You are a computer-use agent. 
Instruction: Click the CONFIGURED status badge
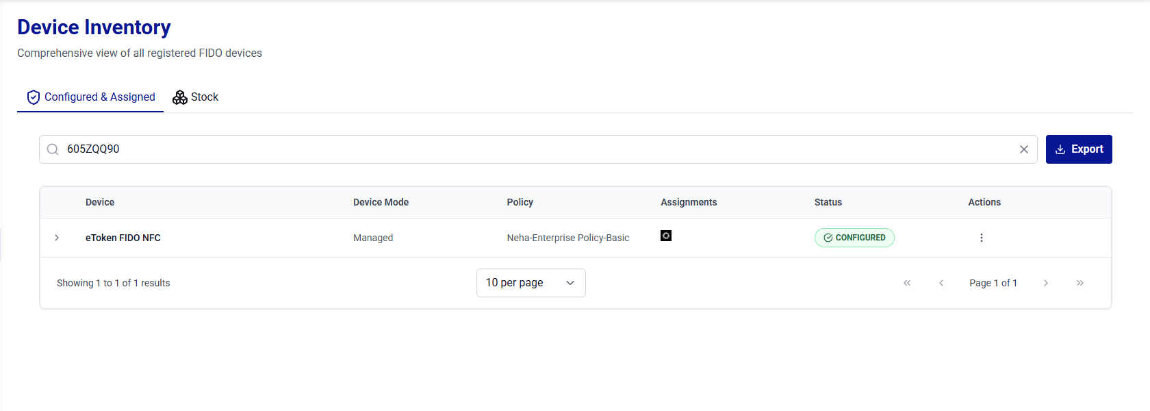(854, 238)
